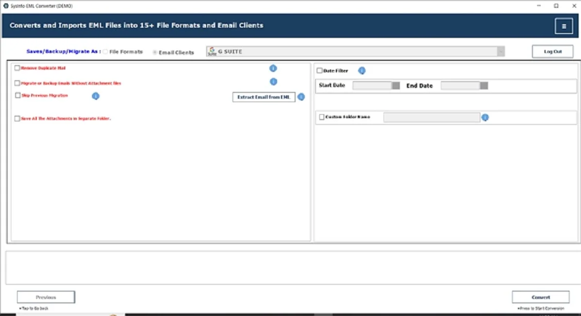Go back with the Previous button
The image size is (581, 316).
point(46,297)
